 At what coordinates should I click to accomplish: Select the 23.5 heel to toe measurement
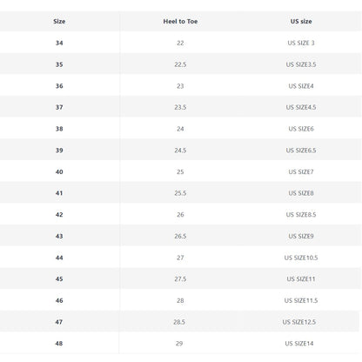point(180,107)
